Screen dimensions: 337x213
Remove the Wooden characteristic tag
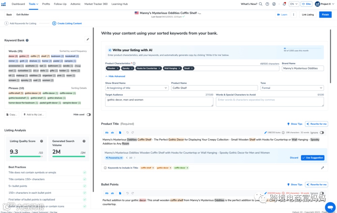click(118, 68)
